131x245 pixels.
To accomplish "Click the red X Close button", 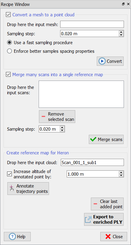I will [x=114, y=237].
